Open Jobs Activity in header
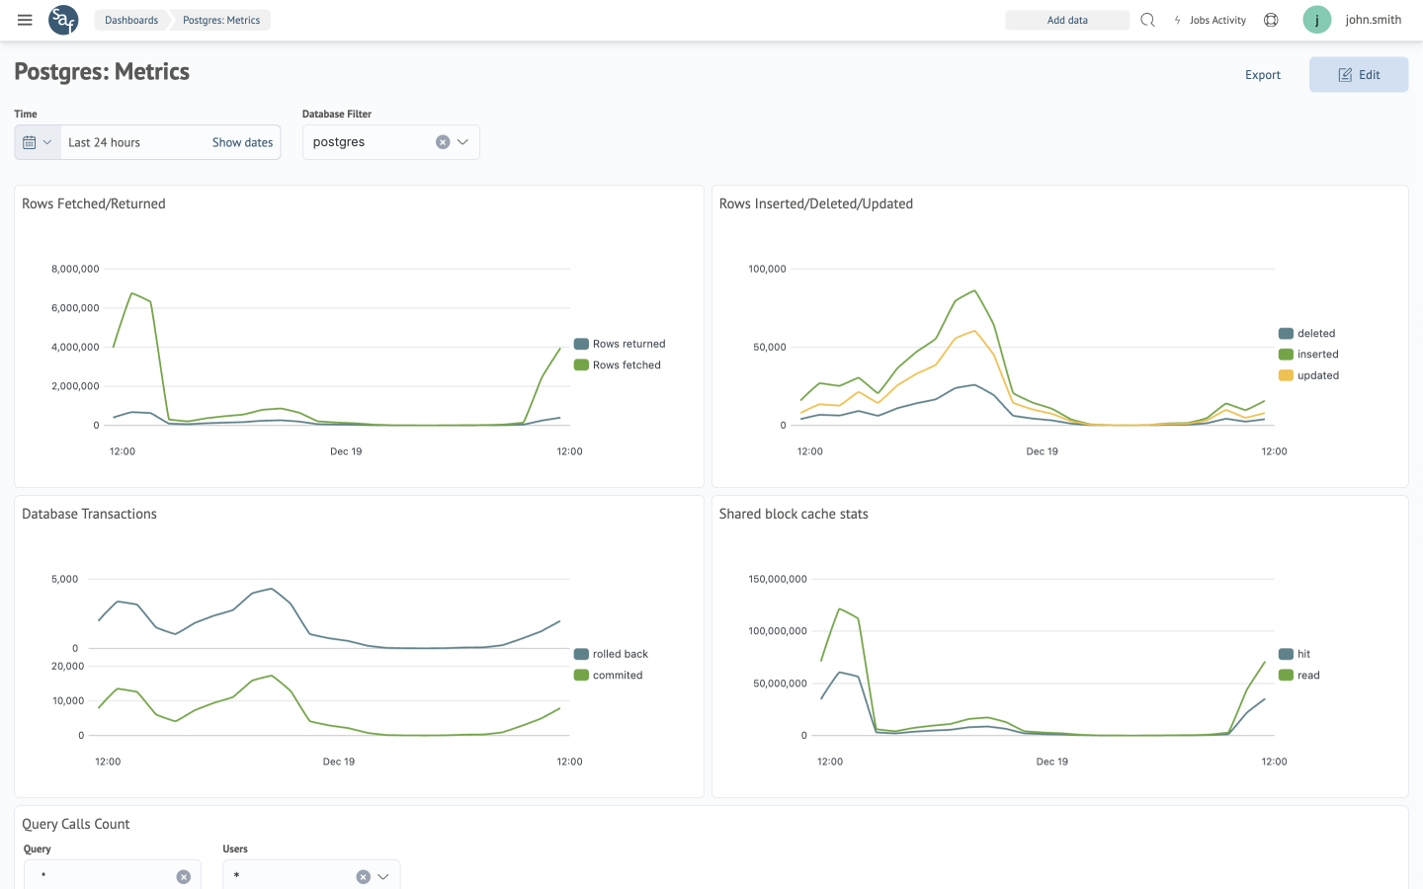1423x889 pixels. click(1210, 20)
